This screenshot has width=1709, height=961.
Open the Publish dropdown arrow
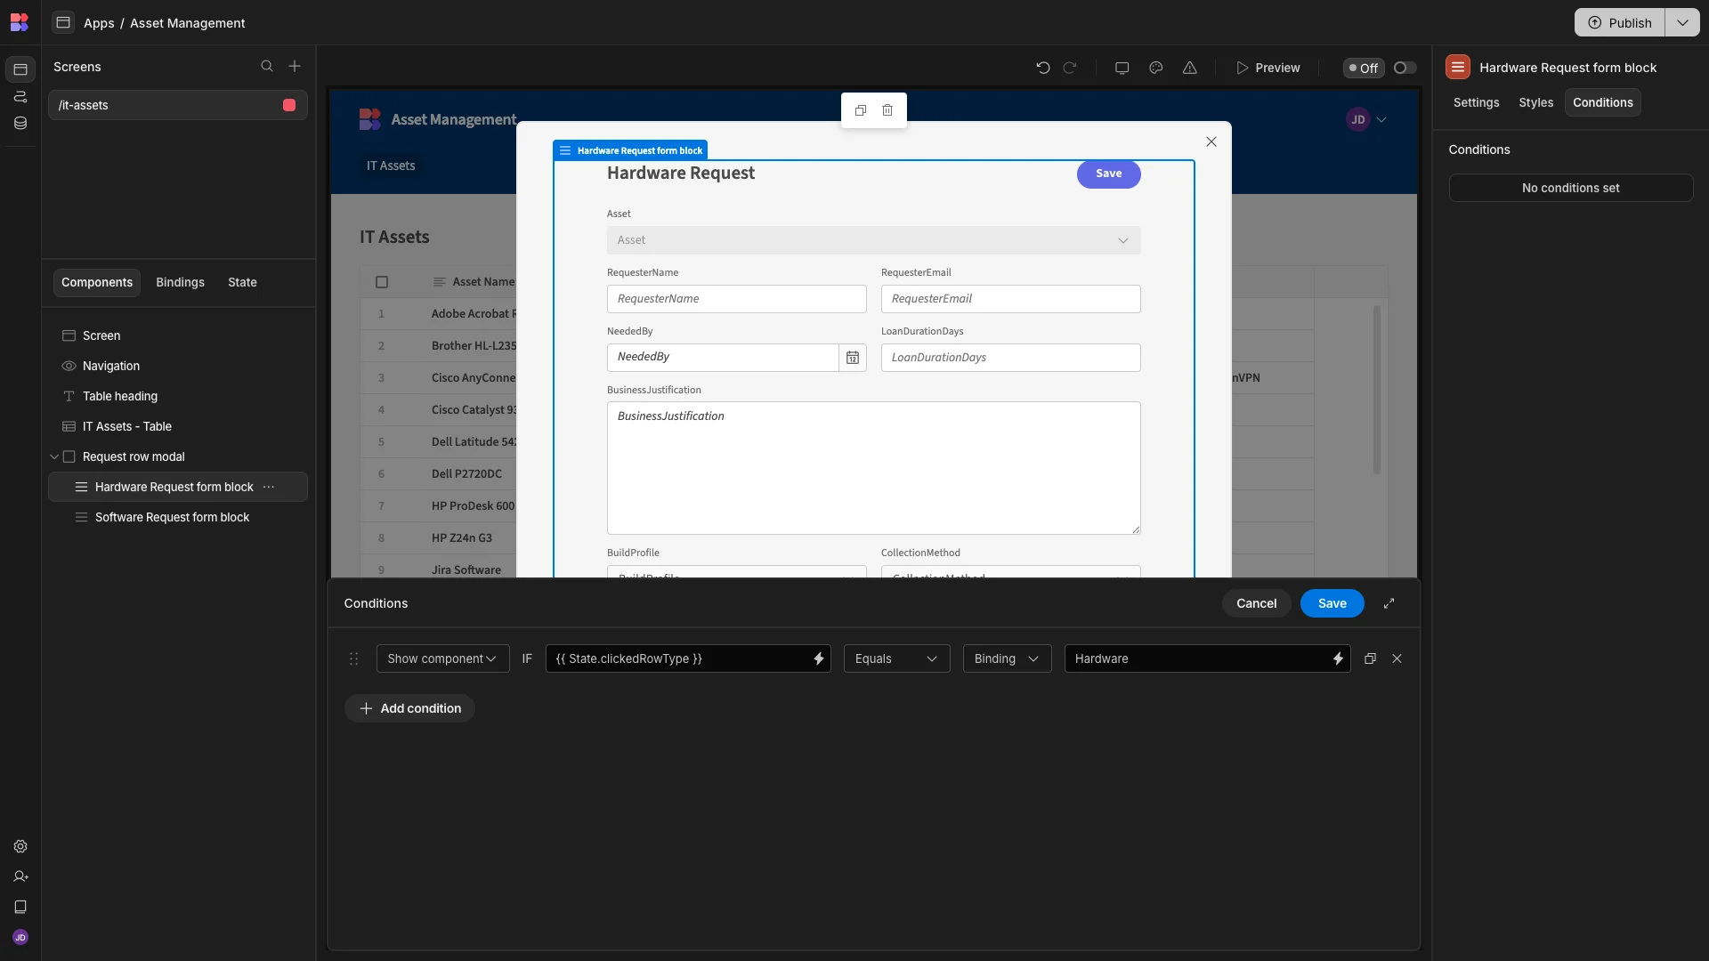[x=1682, y=22]
